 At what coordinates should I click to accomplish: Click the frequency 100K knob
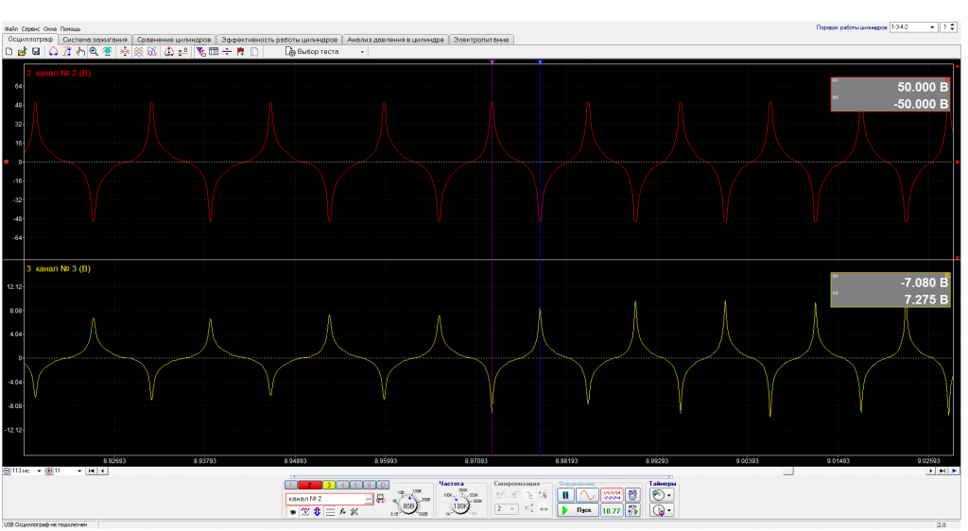460,505
